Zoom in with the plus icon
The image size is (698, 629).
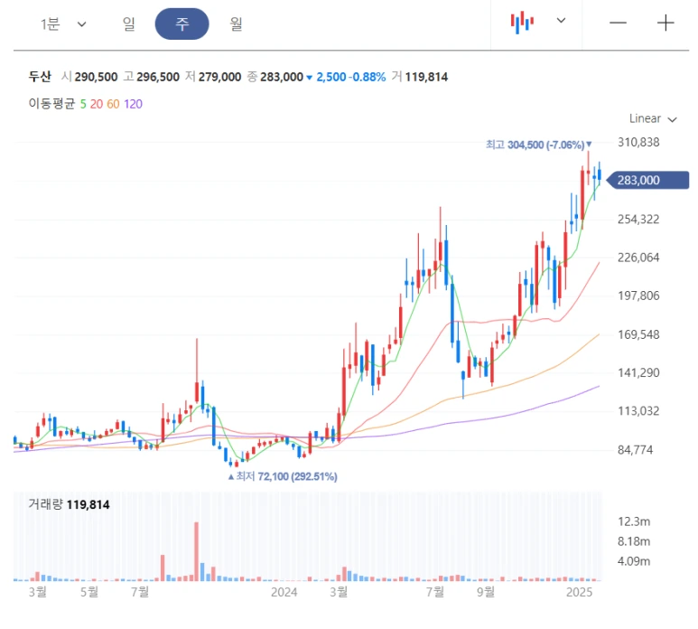click(x=665, y=23)
